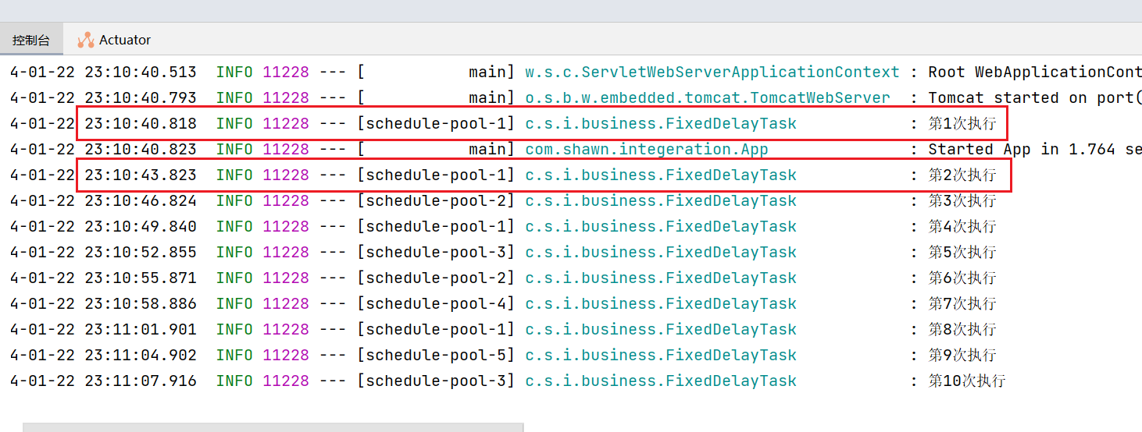The width and height of the screenshot is (1142, 432).
Task: Click com.shawn.integeration.App logger name
Action: [647, 149]
